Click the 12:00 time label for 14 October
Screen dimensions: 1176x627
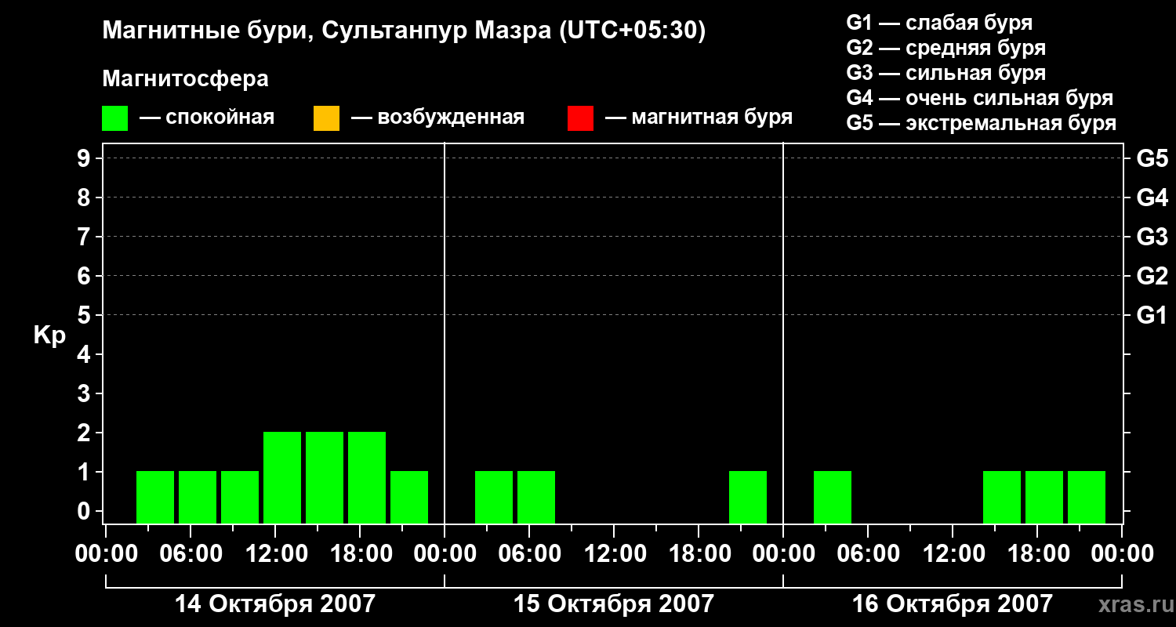275,554
